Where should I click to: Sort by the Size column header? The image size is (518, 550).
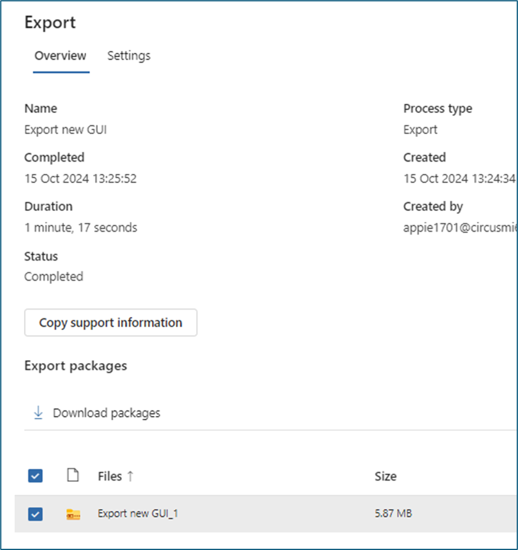tap(386, 476)
